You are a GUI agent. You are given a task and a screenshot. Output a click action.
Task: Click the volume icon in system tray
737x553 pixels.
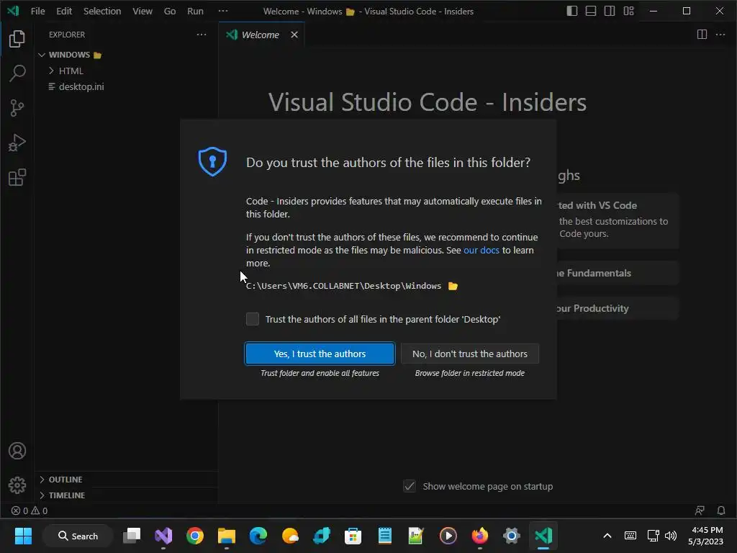click(671, 536)
